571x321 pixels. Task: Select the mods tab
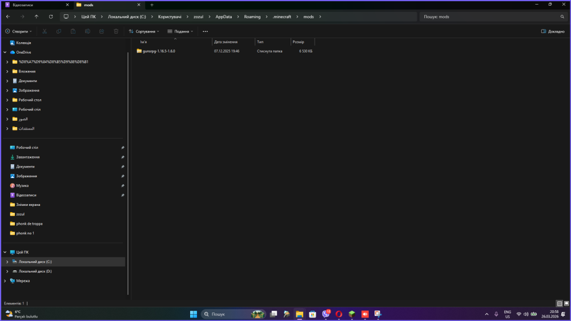(108, 5)
